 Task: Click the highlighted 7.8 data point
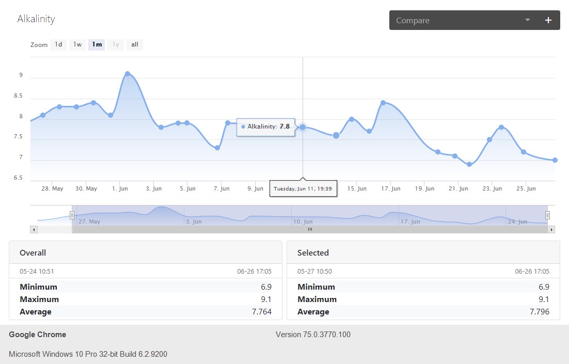pyautogui.click(x=303, y=128)
